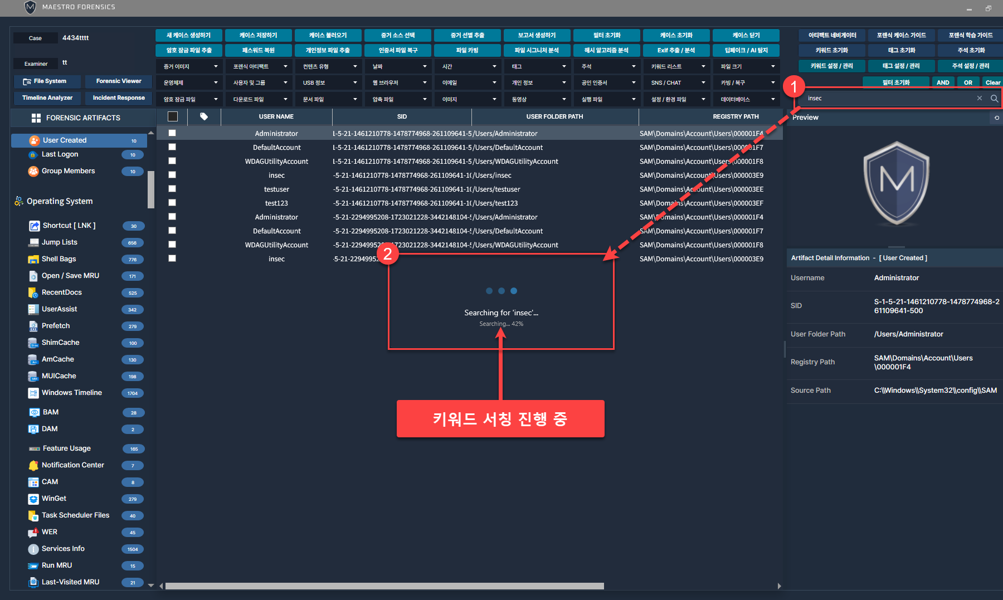The width and height of the screenshot is (1003, 600).
Task: Click the horizontal scrollbar under the table
Action: click(x=384, y=586)
